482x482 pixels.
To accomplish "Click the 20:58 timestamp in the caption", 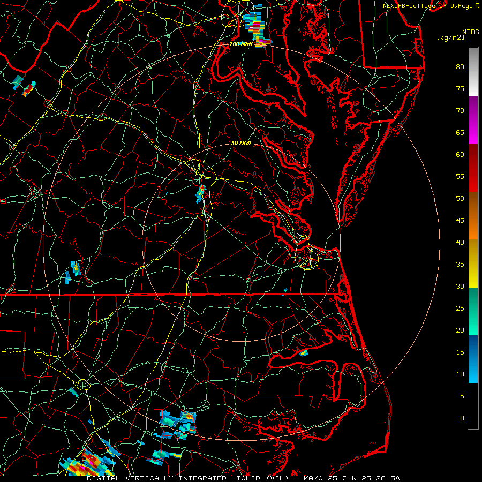I will pos(389,478).
